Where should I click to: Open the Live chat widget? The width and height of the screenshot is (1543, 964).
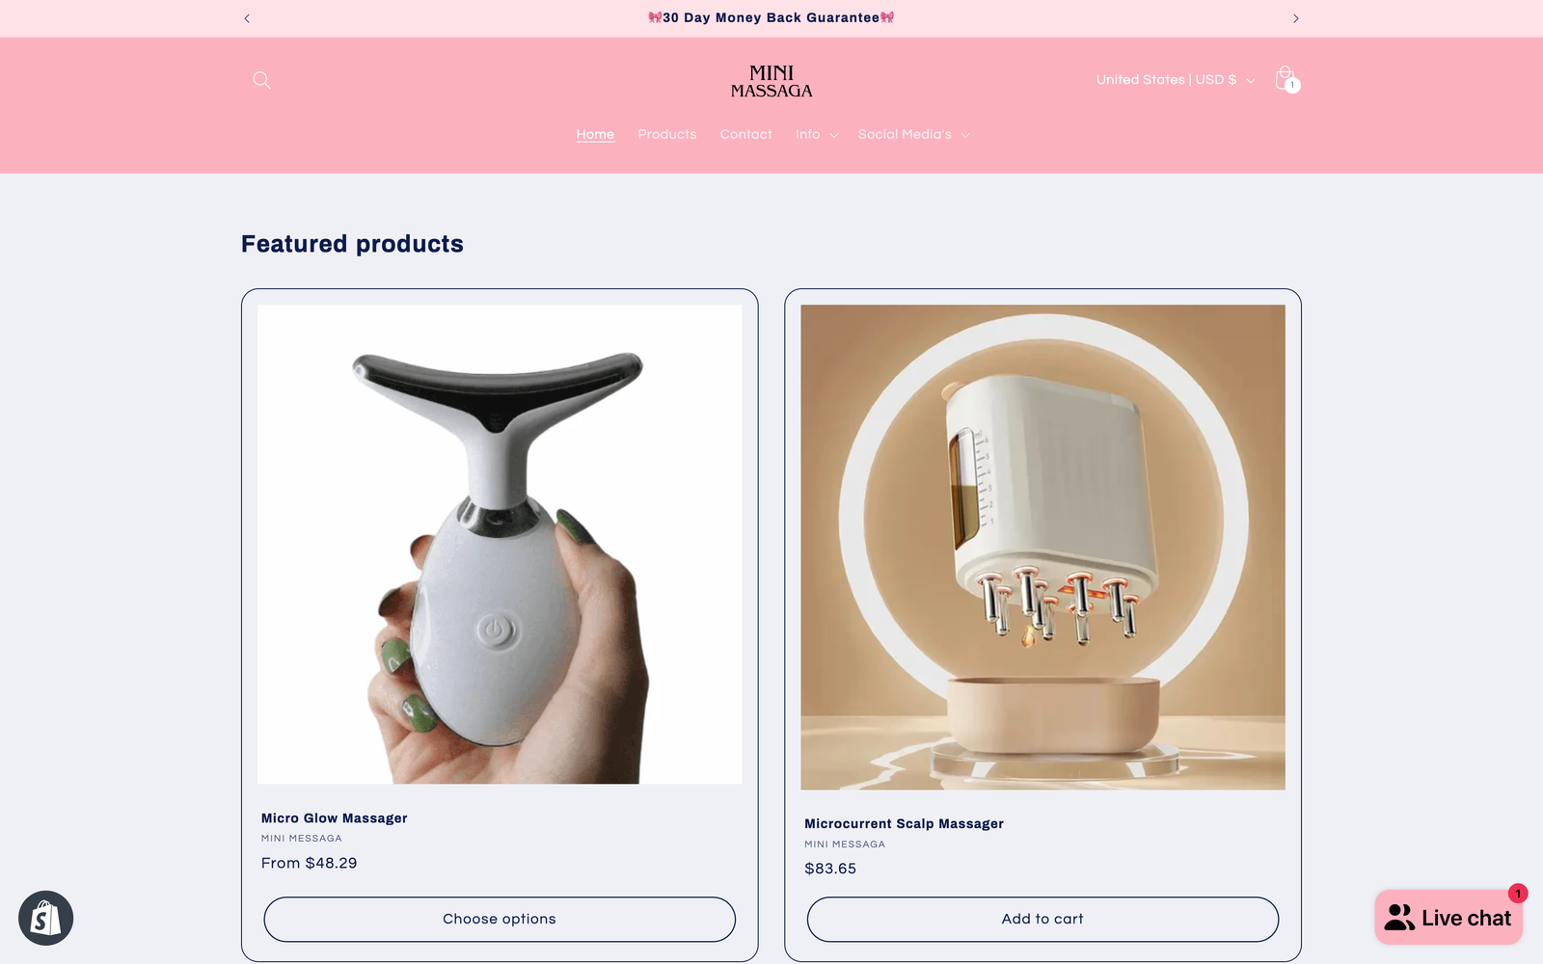click(x=1448, y=918)
